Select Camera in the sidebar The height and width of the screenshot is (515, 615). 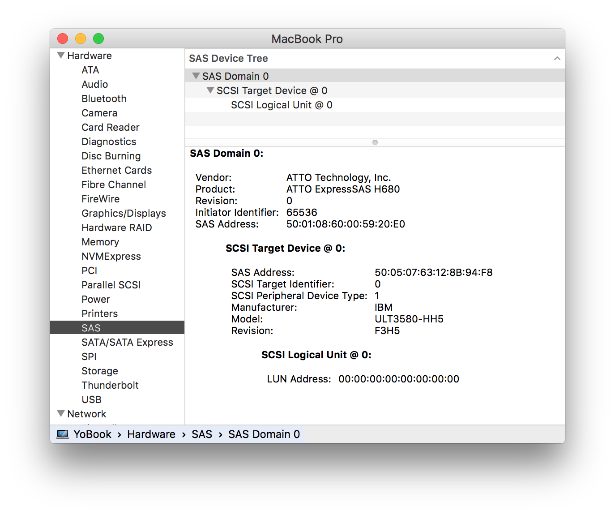click(99, 113)
